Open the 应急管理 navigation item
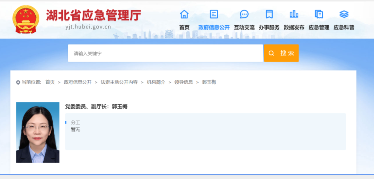 (319, 27)
